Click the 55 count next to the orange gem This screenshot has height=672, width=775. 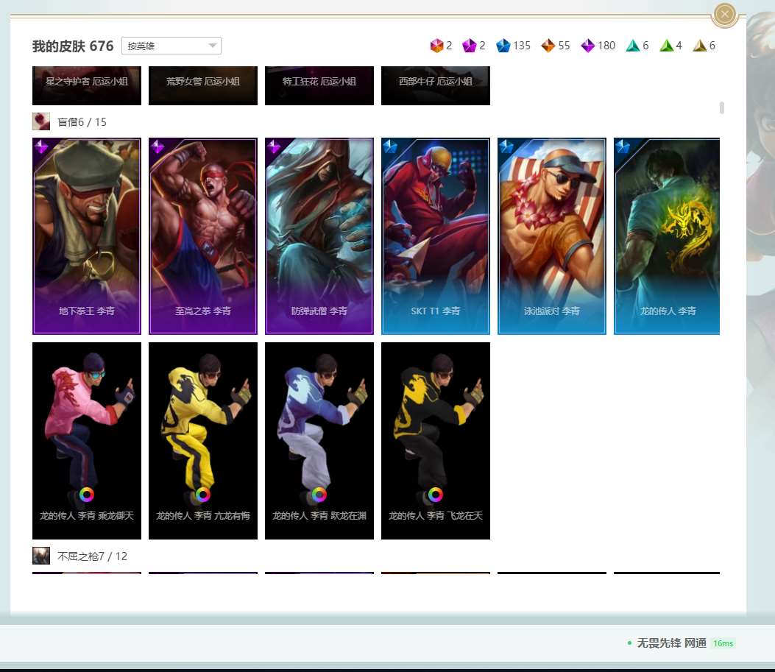[x=564, y=46]
